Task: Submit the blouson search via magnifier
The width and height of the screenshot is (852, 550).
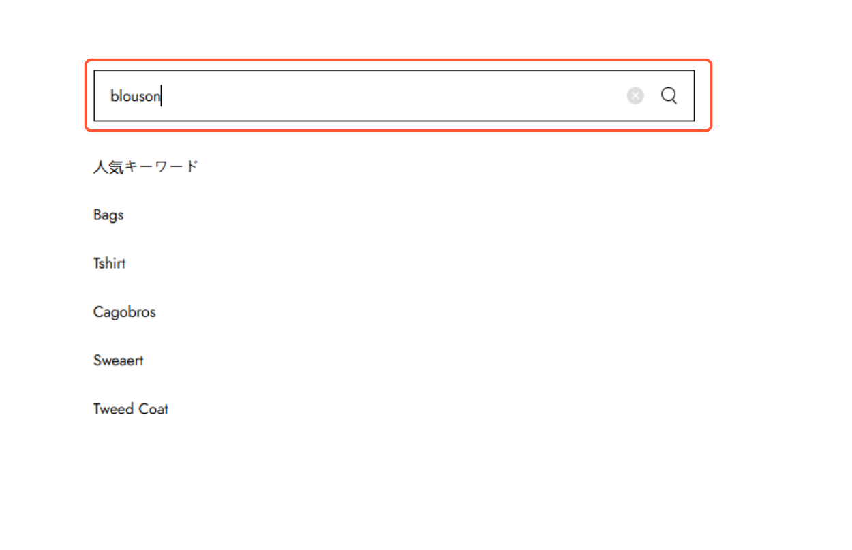Action: (669, 95)
